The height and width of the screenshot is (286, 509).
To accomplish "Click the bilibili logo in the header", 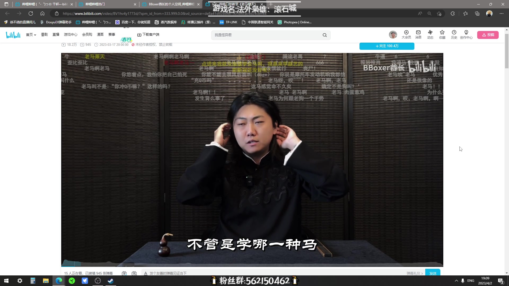I will tap(13, 35).
